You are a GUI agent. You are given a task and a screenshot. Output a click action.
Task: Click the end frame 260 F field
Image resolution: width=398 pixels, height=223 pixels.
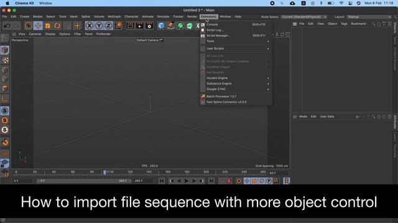pos(144,181)
